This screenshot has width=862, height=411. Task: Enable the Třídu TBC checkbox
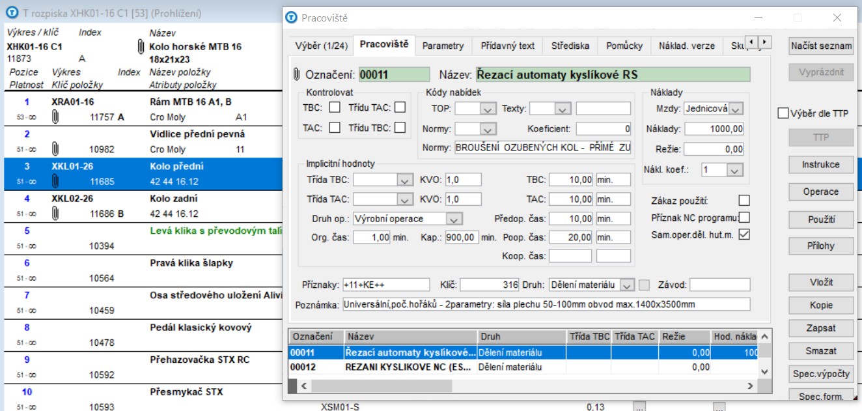pyautogui.click(x=400, y=128)
